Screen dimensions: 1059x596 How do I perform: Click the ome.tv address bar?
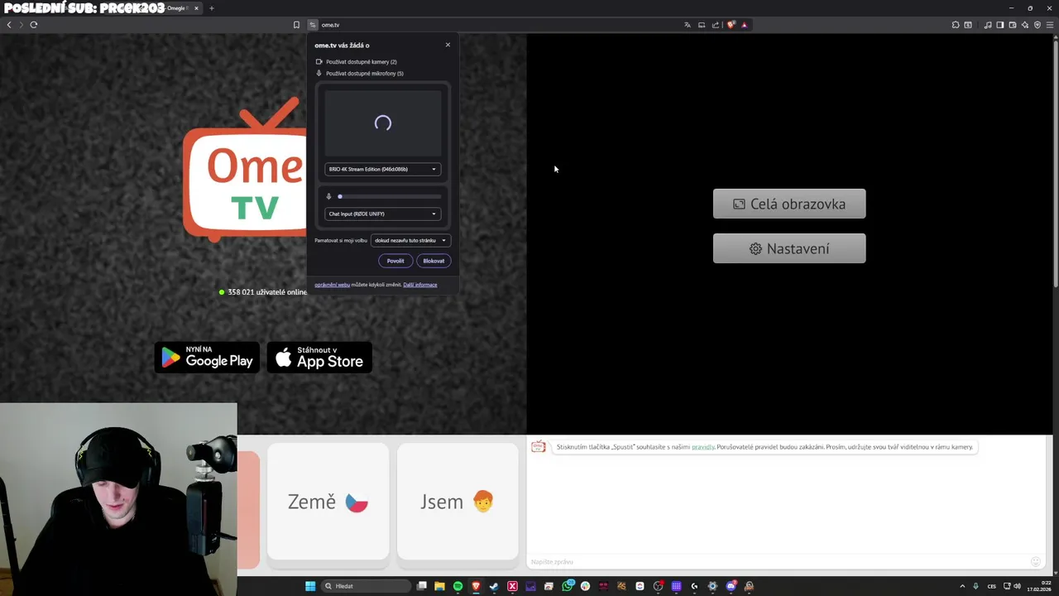pyautogui.click(x=496, y=25)
